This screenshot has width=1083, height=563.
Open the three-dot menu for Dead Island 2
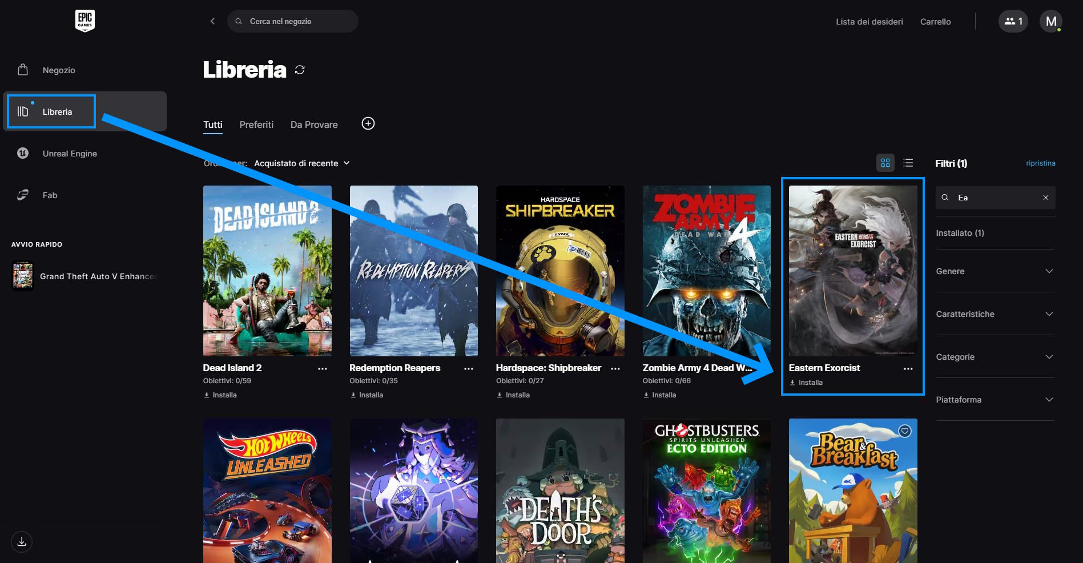[323, 369]
